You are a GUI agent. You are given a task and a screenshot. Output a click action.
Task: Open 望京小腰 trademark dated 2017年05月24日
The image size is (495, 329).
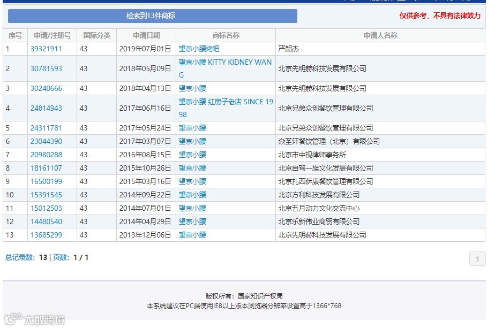click(192, 128)
